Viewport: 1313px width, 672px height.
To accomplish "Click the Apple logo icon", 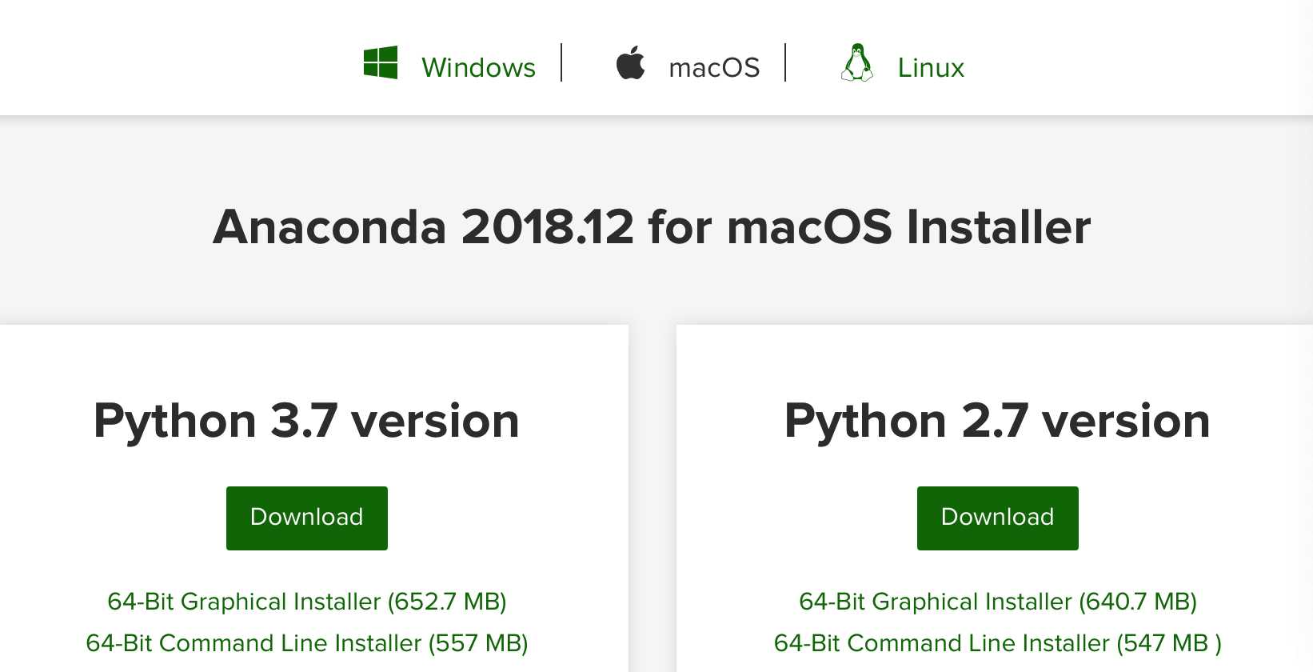I will coord(630,63).
